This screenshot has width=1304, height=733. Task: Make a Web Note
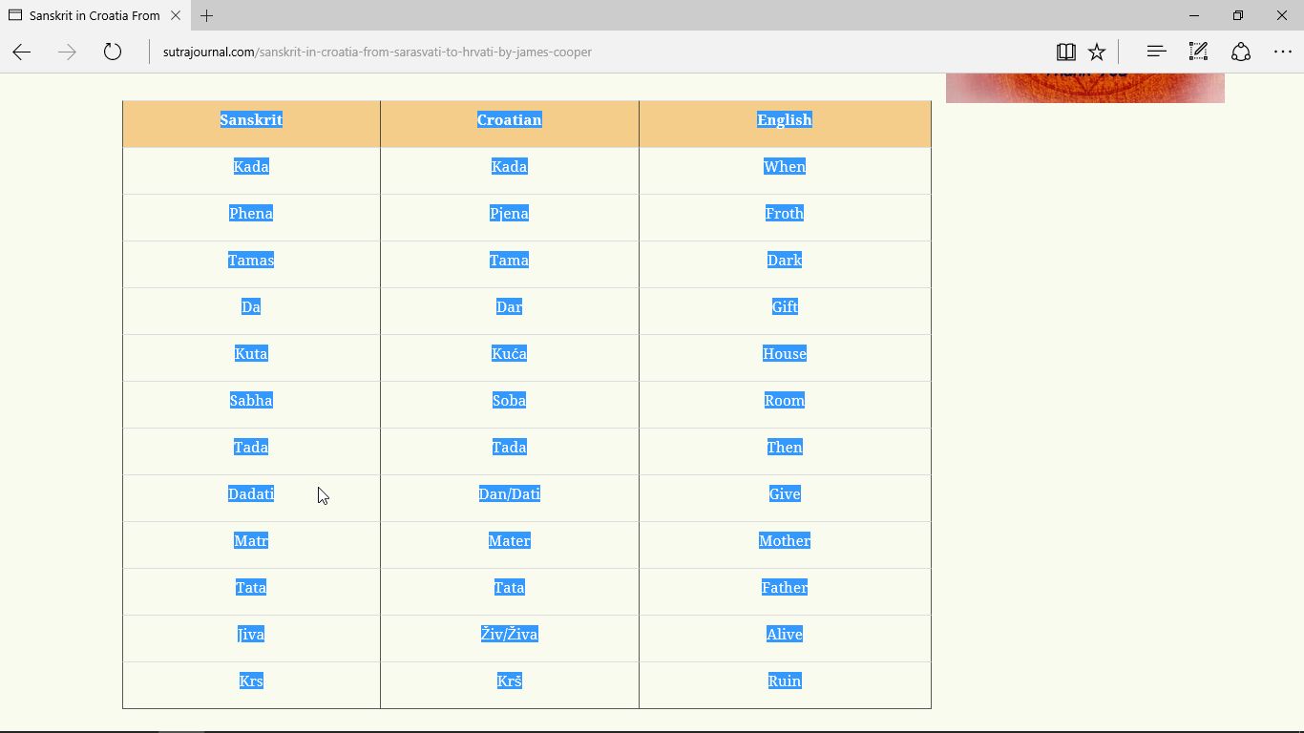coord(1198,52)
